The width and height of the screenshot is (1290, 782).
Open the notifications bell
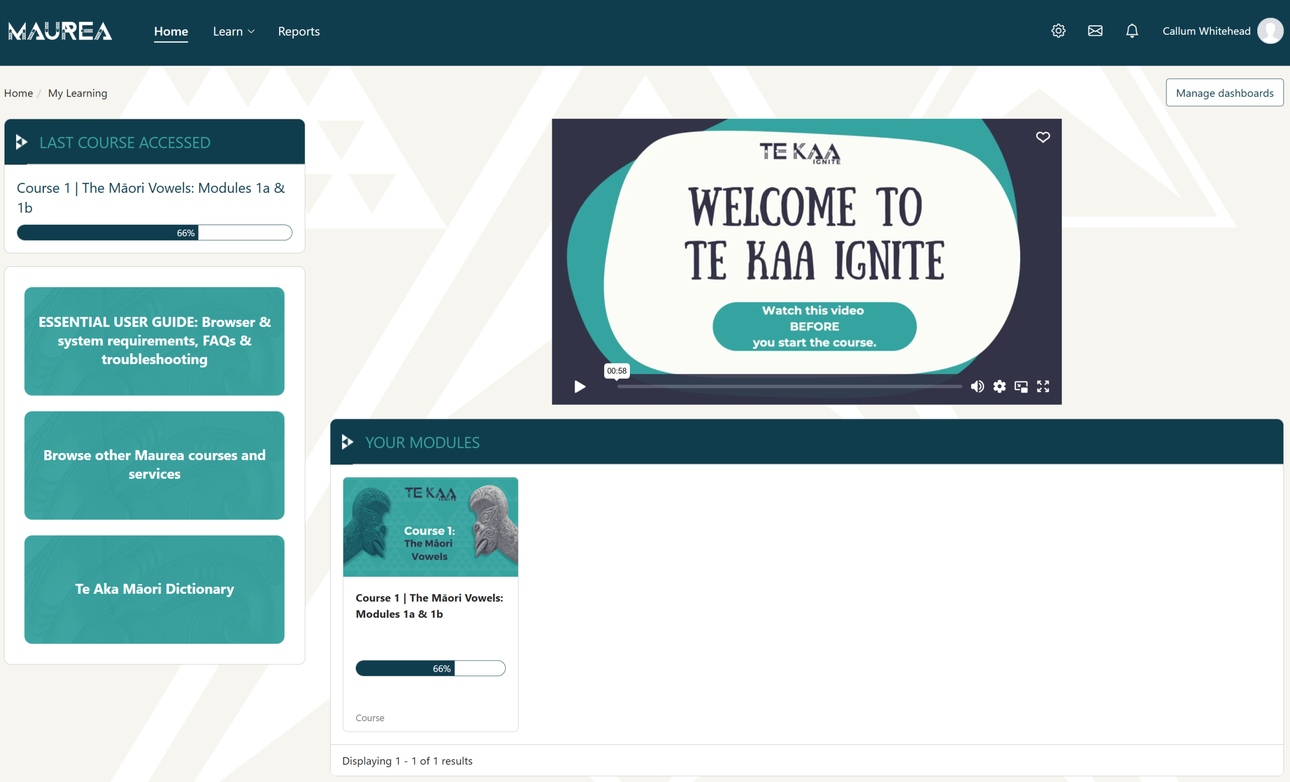coord(1132,31)
